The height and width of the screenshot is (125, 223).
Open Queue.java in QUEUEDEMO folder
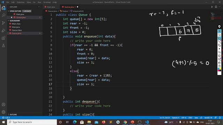click(16, 33)
